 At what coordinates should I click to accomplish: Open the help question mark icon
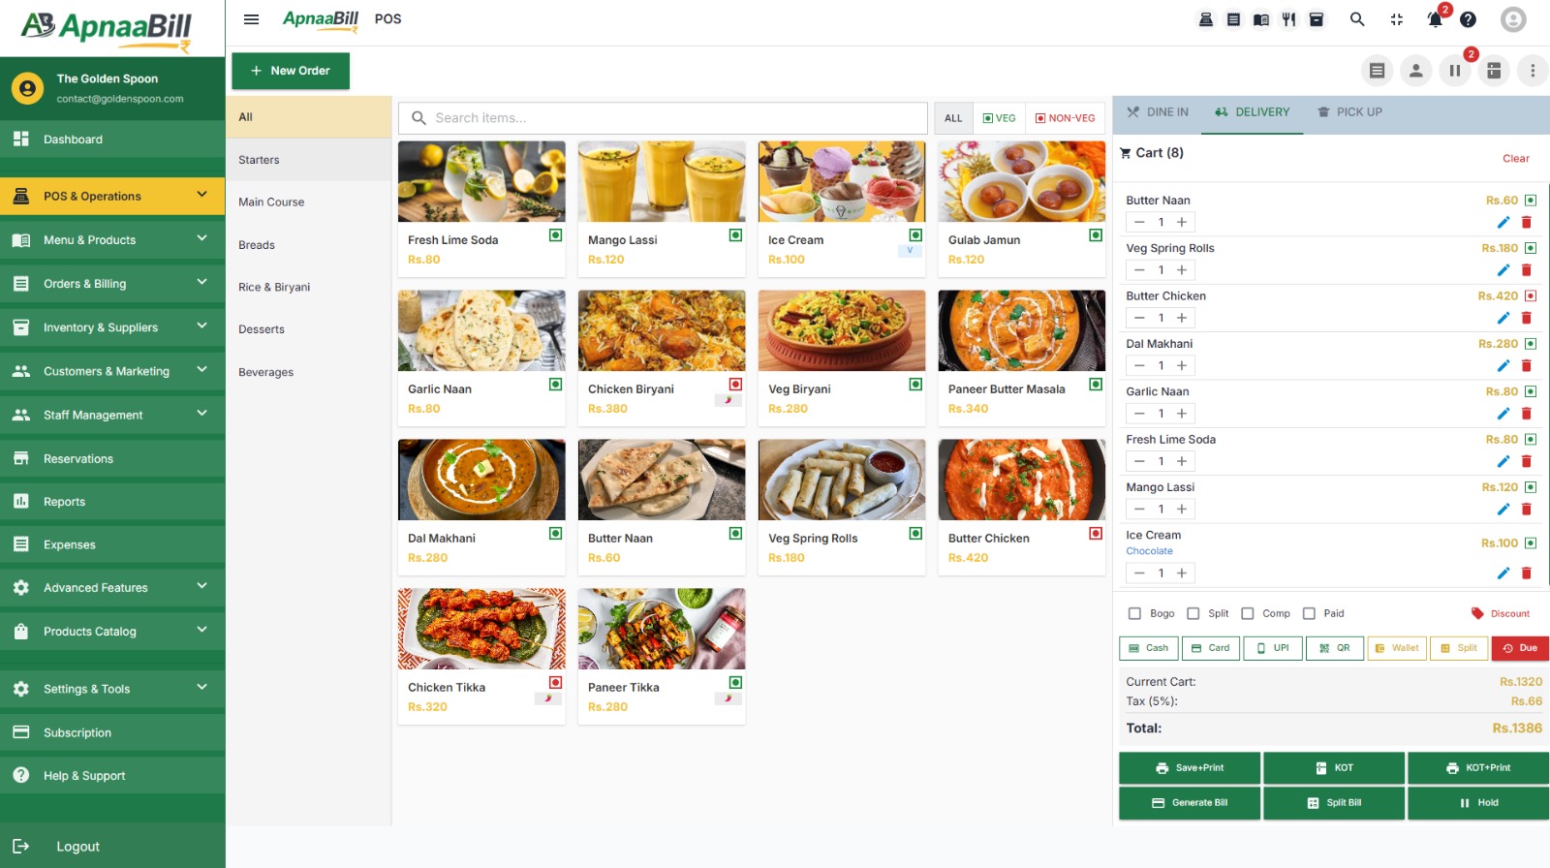coord(1468,19)
